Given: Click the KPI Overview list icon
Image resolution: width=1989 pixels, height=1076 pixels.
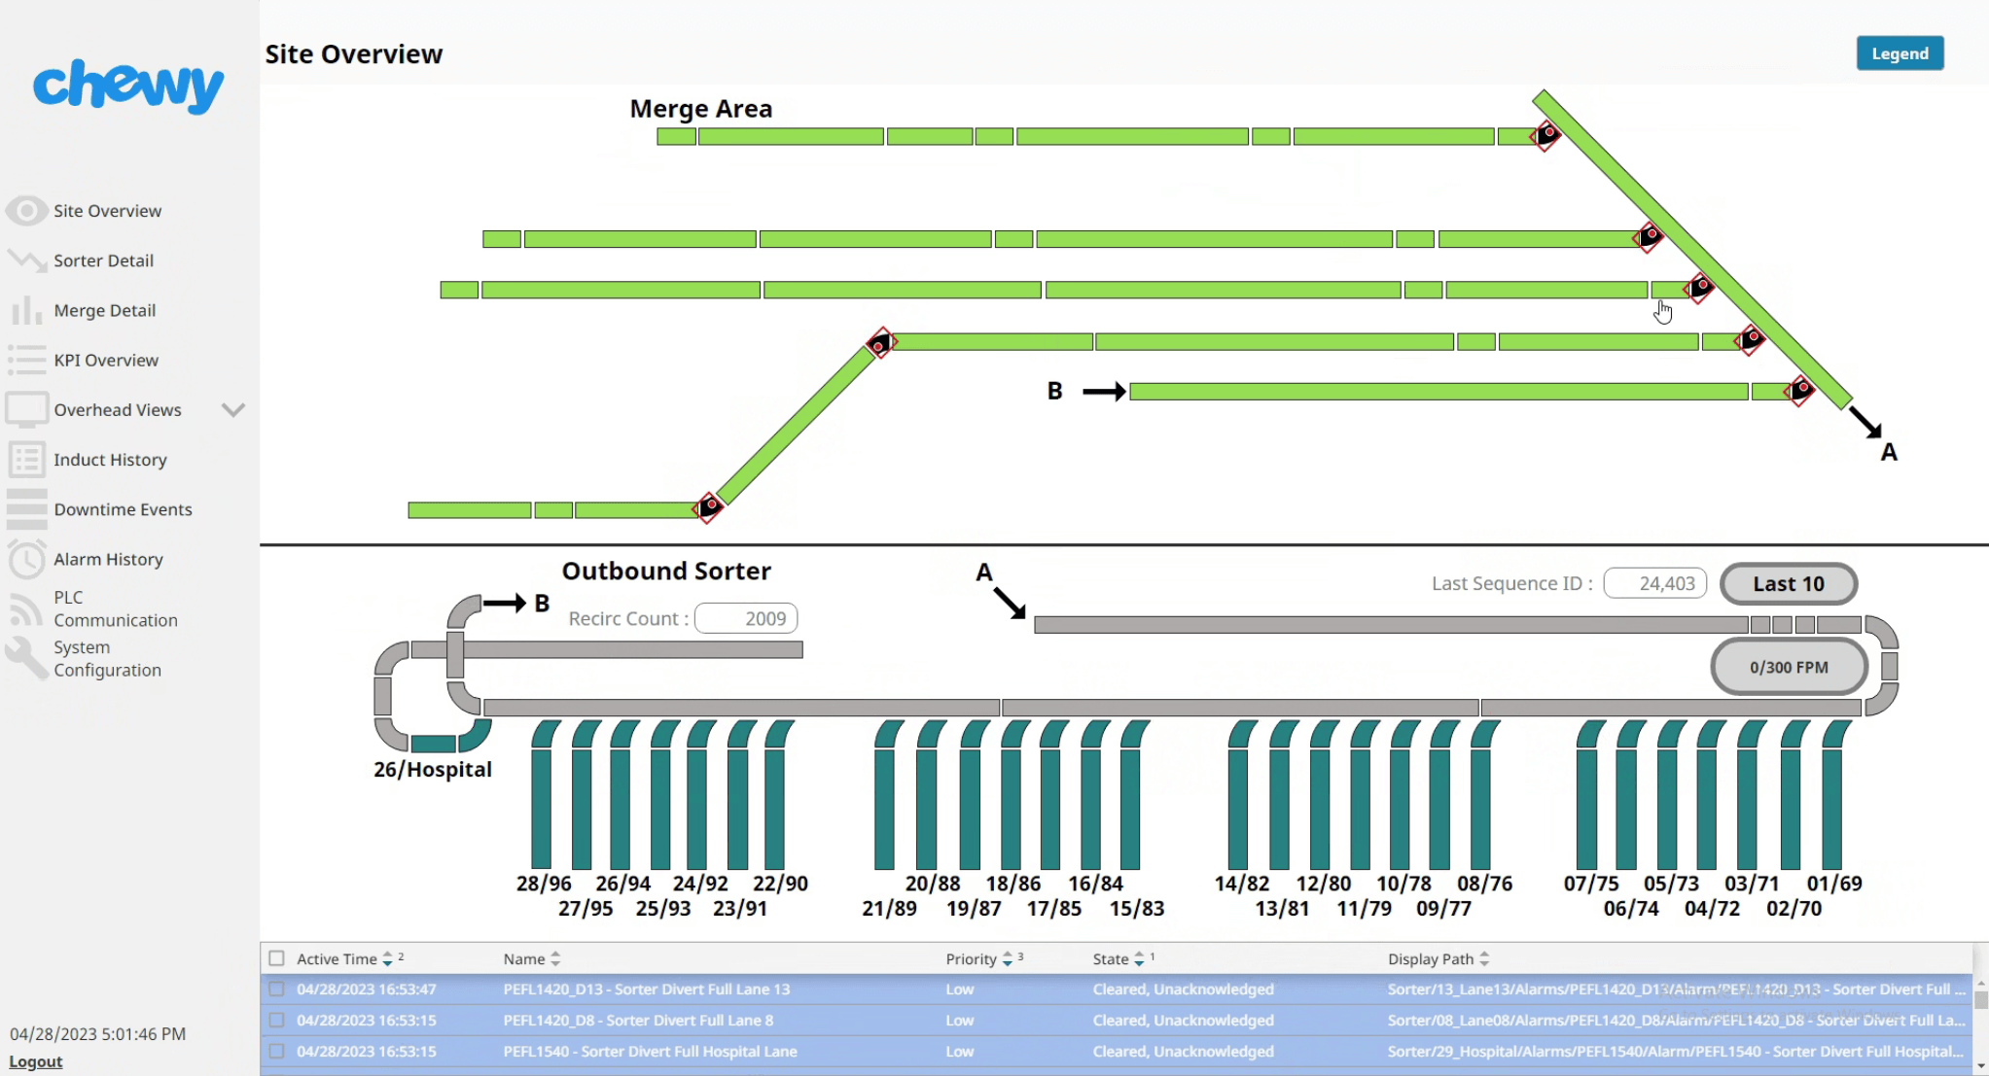Looking at the screenshot, I should tap(27, 360).
